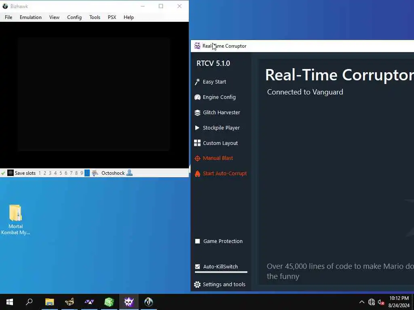Image resolution: width=414 pixels, height=310 pixels.
Task: Enable the Game Protection checkbox
Action: click(197, 241)
